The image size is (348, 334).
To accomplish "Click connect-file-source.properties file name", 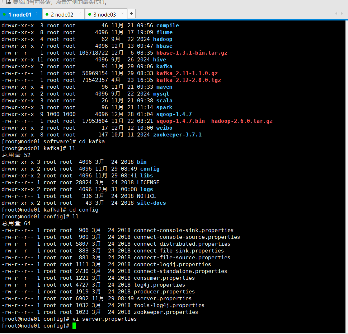I will pyautogui.click(x=182, y=258).
